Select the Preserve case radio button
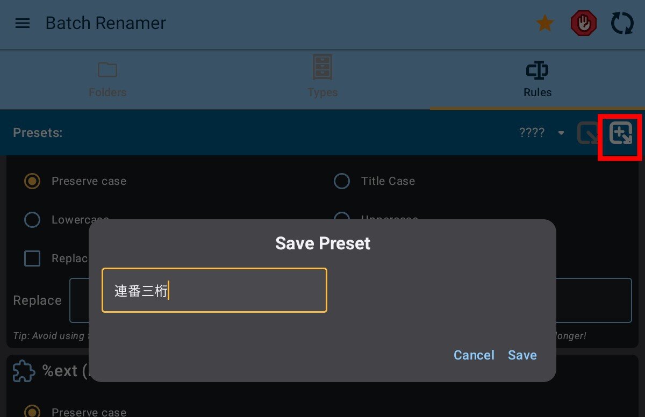645x417 pixels. [x=33, y=181]
